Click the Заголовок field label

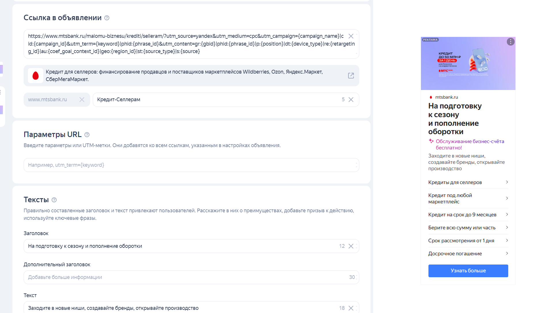[x=36, y=233]
